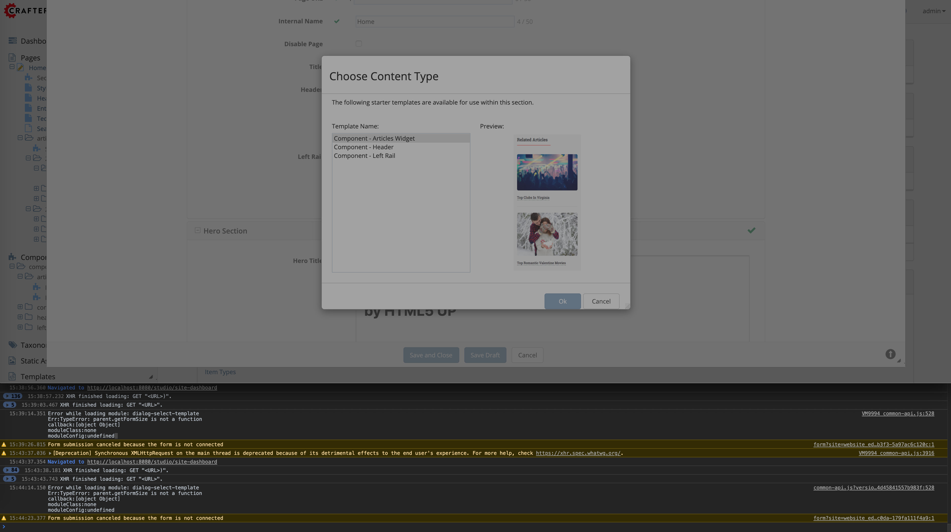
Task: Click warning icon on Deprecation console message
Action: [x=4, y=453]
